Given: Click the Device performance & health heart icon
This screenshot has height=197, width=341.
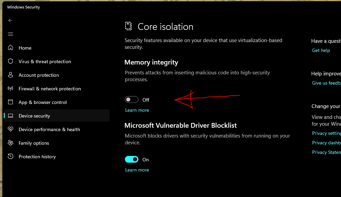Looking at the screenshot, I should tap(11, 129).
